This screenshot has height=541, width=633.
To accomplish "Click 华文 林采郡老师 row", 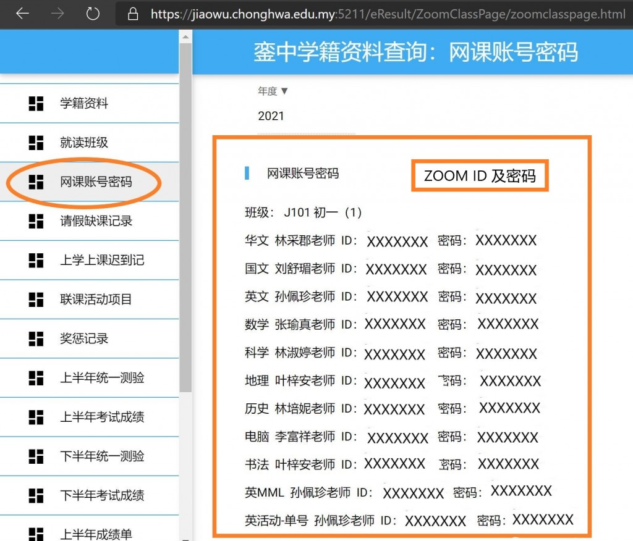I will tap(391, 241).
